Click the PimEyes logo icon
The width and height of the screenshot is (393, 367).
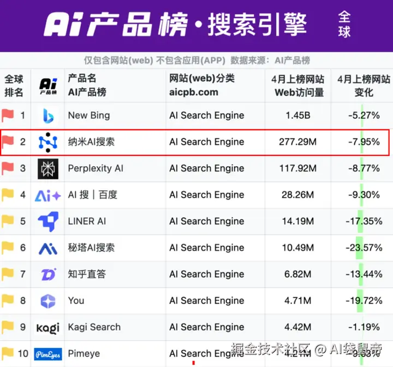[48, 354]
